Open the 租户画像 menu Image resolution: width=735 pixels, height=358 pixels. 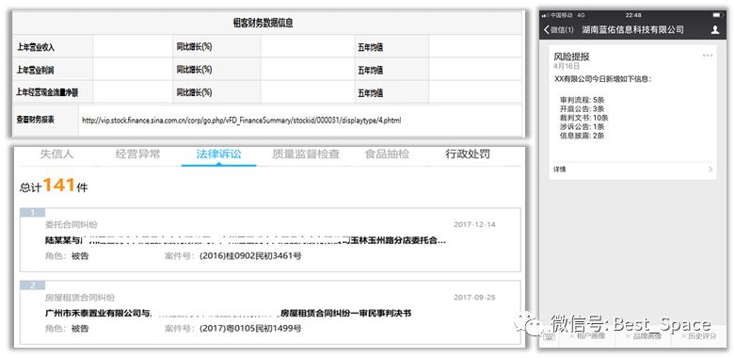(x=587, y=336)
